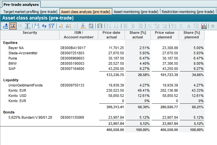Click the export/download icon in the toolbar
Screen dimensions: 217x145
[x=6, y=26]
